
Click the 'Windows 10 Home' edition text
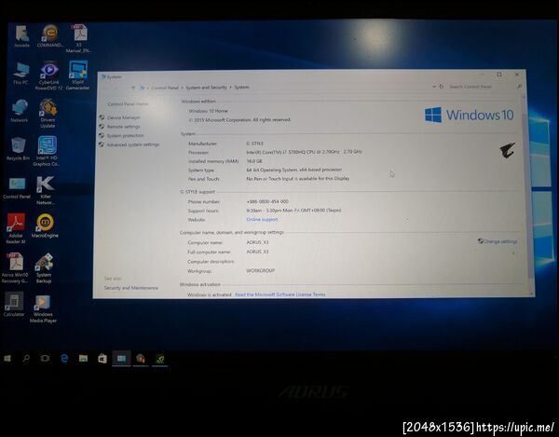coord(208,111)
